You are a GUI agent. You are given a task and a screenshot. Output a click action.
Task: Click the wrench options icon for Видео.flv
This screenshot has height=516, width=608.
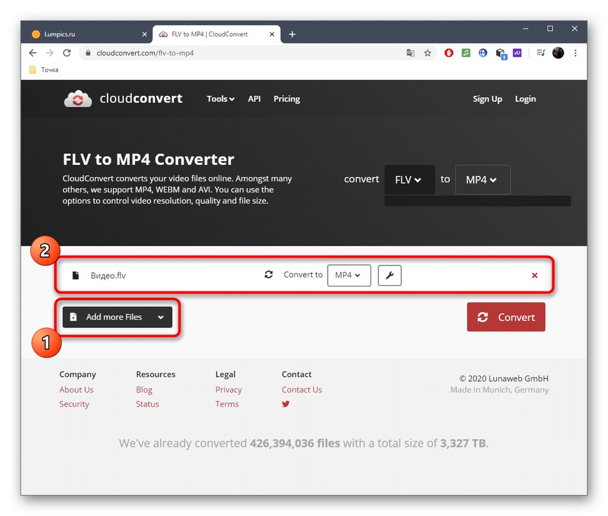click(390, 276)
